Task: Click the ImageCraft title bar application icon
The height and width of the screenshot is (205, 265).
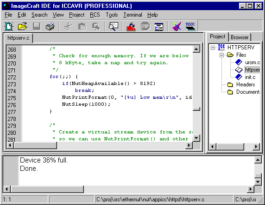Action: coord(6,6)
